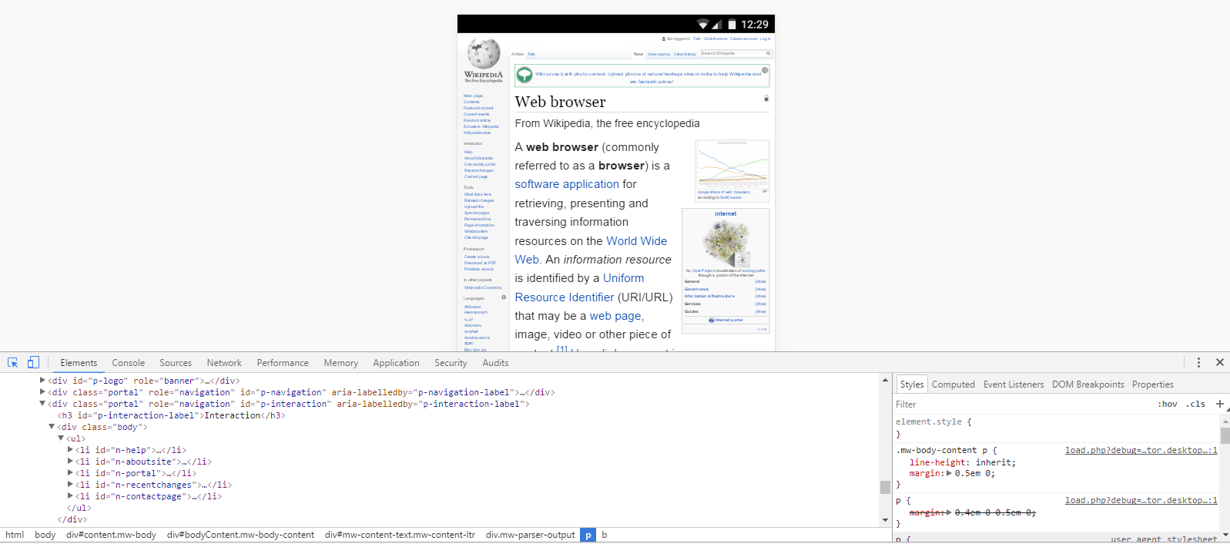Expand the p-logo div node
The height and width of the screenshot is (544, 1230).
coord(43,381)
